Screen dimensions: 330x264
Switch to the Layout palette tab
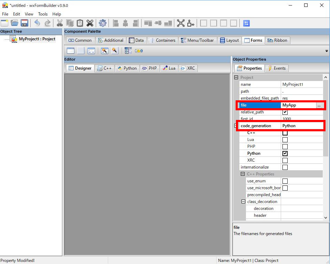coord(229,40)
